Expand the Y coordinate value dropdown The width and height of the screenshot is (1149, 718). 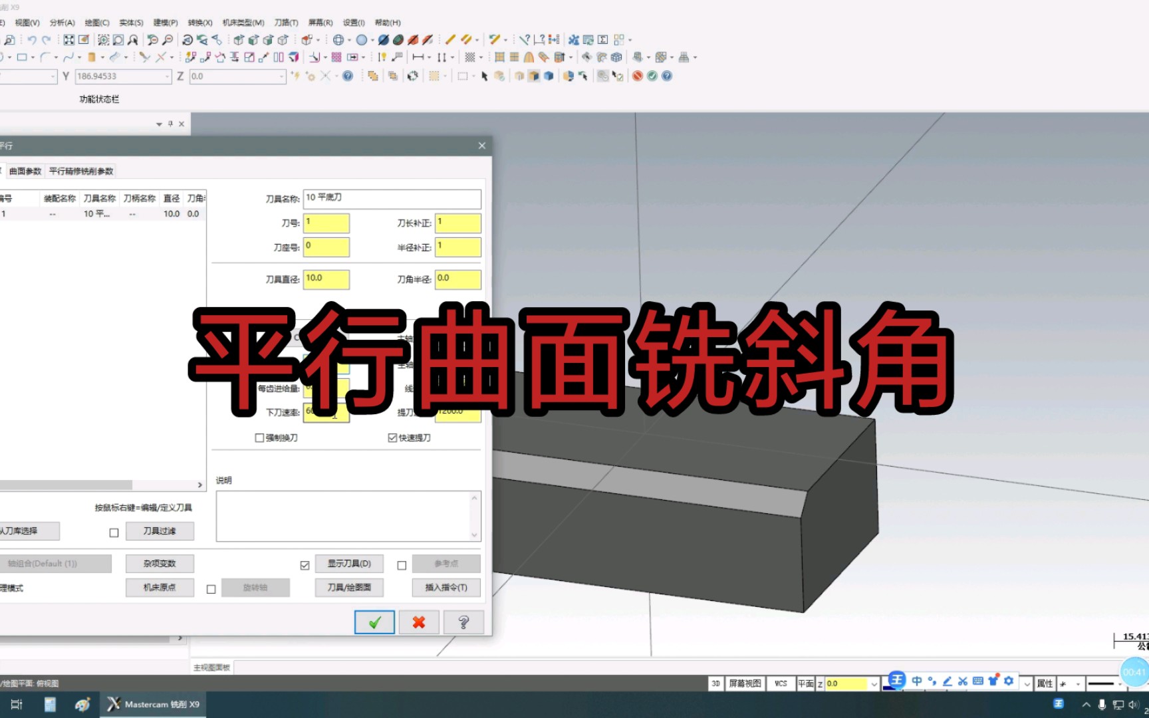[x=168, y=76]
